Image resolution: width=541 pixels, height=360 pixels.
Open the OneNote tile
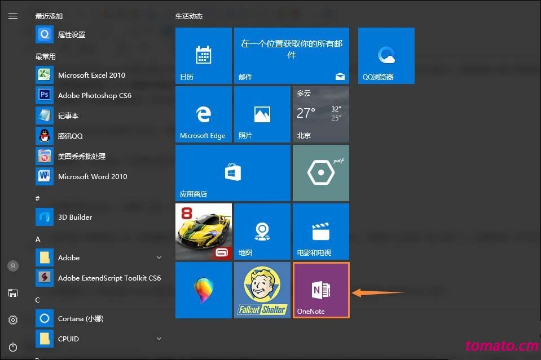click(x=321, y=290)
